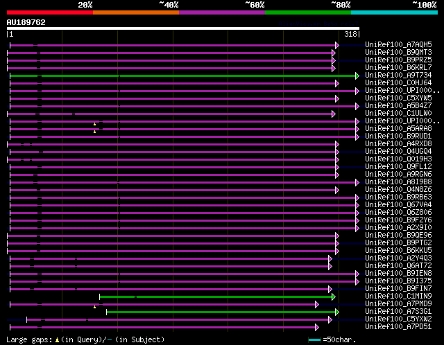444x345 pixels.
Task: Open hit UniRef100_C0HJ64
Action: [398, 83]
